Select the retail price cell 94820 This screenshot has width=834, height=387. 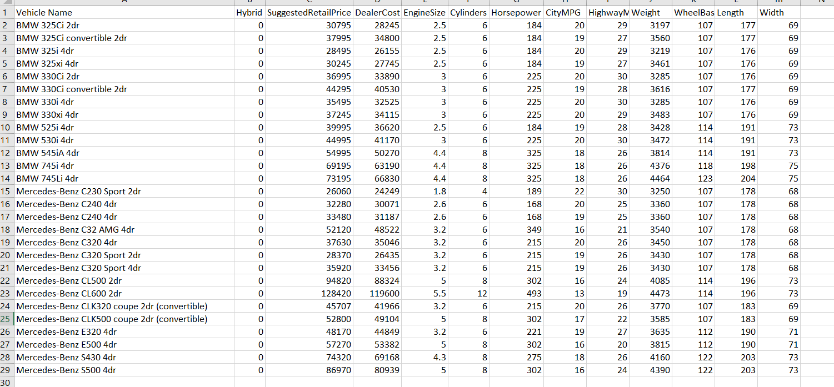[309, 280]
